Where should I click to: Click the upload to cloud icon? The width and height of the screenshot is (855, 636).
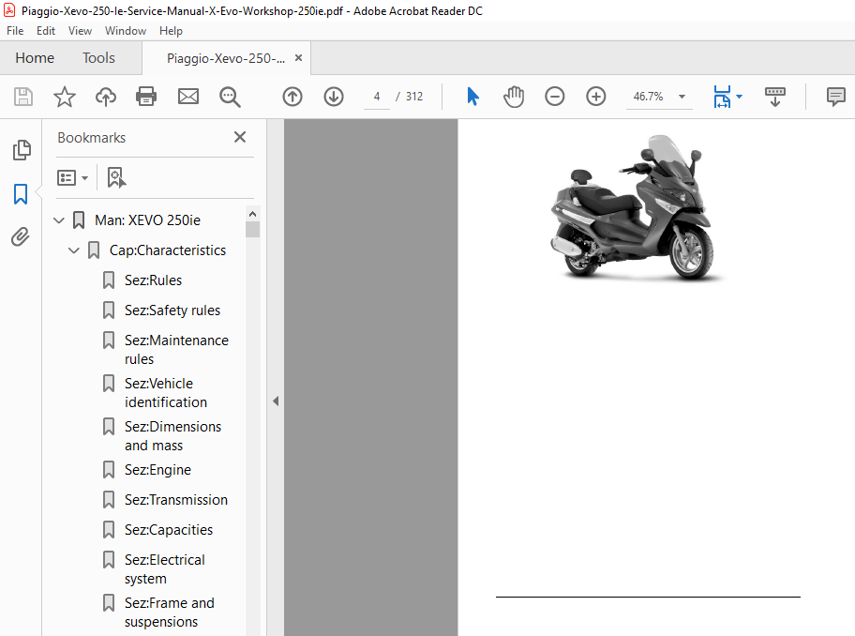[x=106, y=97]
